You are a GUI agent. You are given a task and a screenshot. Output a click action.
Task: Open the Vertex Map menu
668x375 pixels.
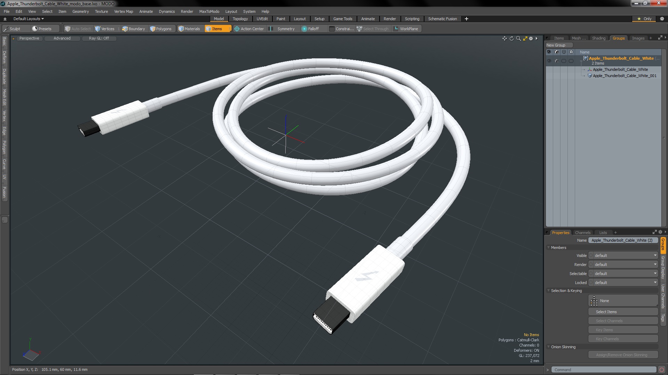click(124, 11)
